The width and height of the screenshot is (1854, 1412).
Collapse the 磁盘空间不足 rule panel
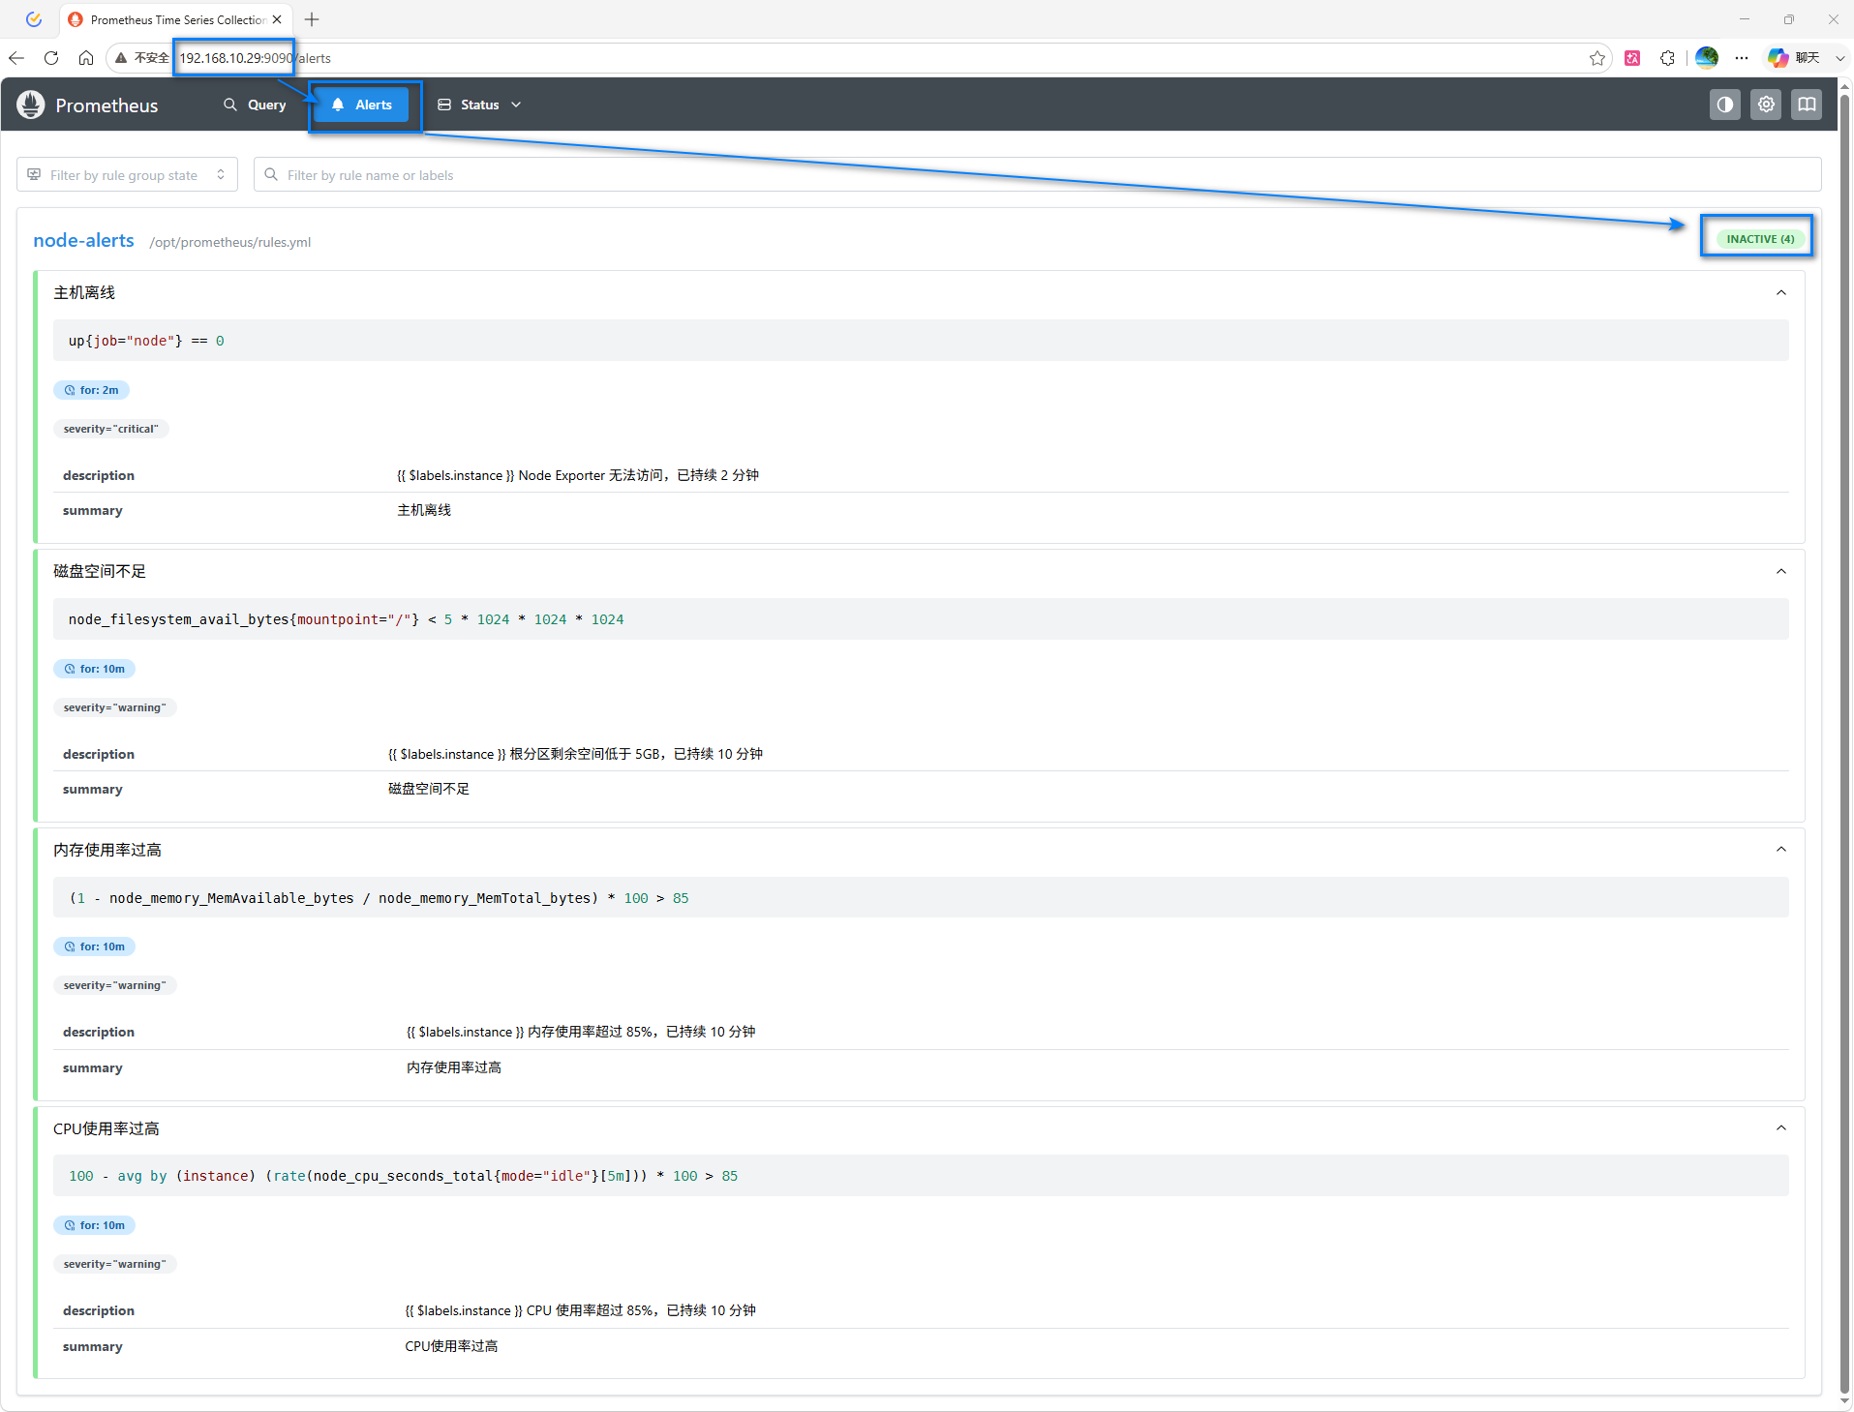point(1780,571)
